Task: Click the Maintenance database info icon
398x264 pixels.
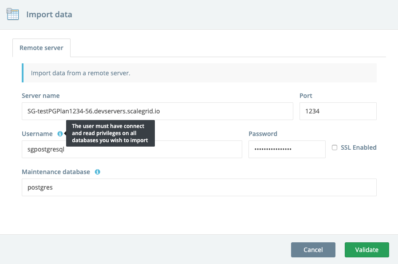Action: tap(98, 172)
